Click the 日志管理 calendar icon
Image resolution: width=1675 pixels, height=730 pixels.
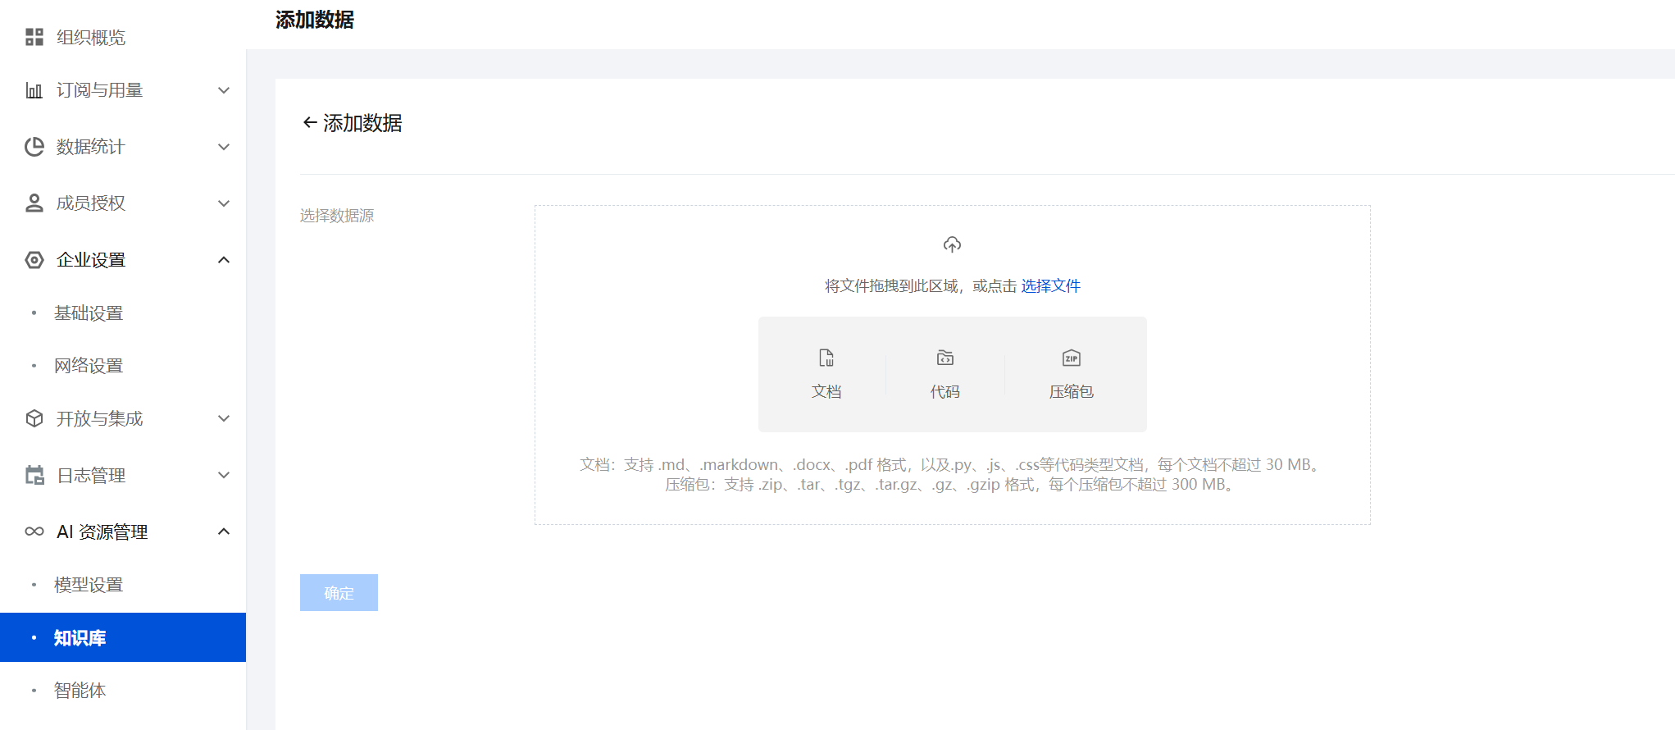tap(34, 475)
